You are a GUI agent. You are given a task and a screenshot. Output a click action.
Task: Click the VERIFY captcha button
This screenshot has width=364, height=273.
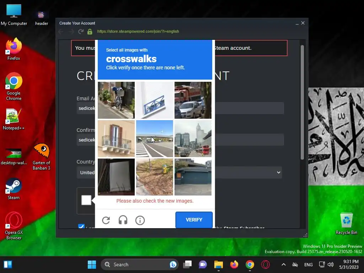tap(194, 220)
